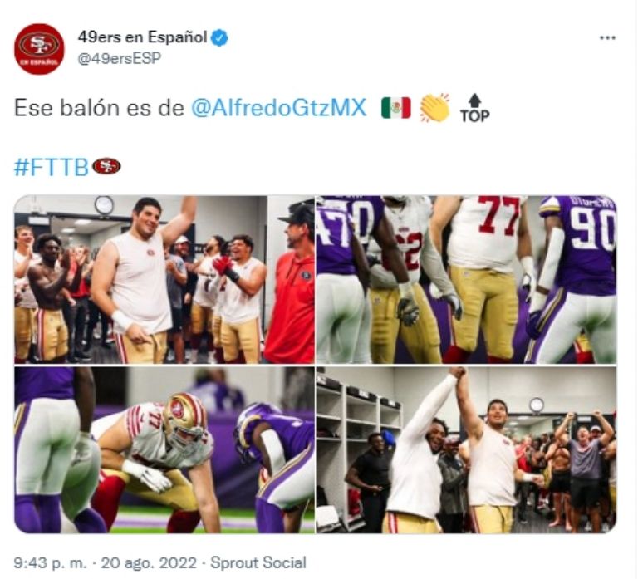This screenshot has height=579, width=638.
Task: Click the Mexico flag emoji
Action: coord(395,108)
